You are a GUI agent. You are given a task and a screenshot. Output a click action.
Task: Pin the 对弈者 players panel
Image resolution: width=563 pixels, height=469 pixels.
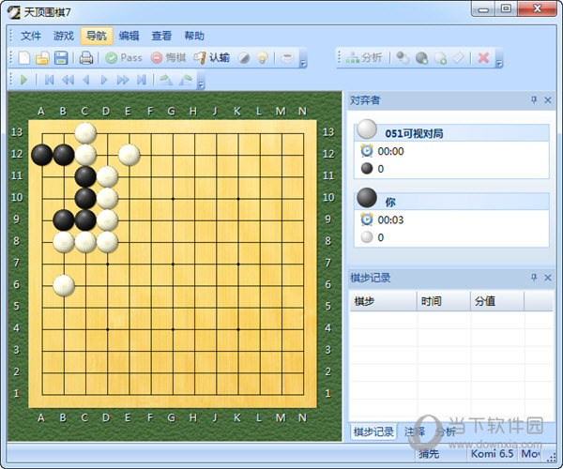pos(534,100)
